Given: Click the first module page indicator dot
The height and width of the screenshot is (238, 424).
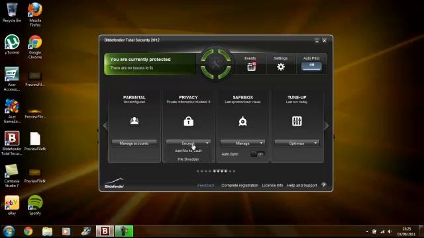Looking at the screenshot, I should [197, 171].
